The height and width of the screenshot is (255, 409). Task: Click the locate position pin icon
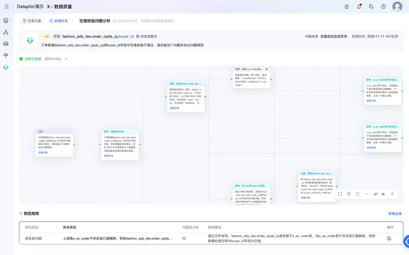349,194
